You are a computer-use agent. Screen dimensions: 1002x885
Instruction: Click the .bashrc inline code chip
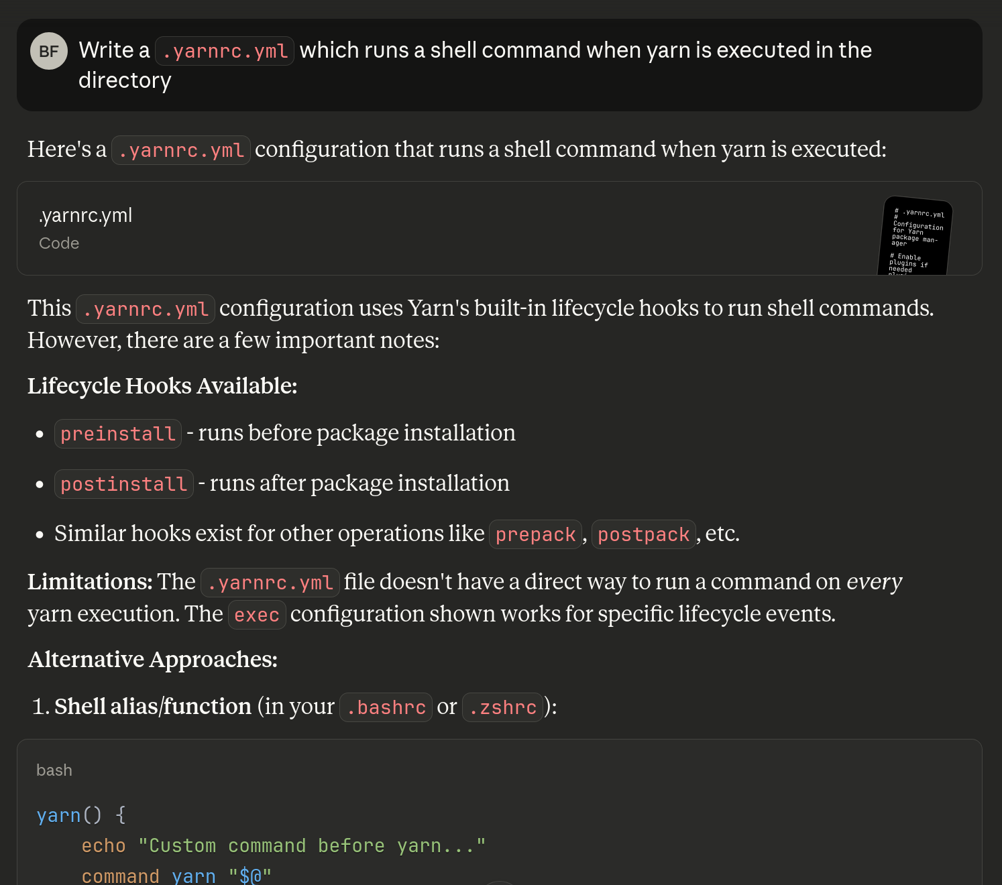click(x=386, y=707)
